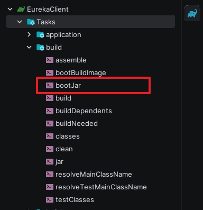The height and width of the screenshot is (210, 203).
Task: Select the bootJar task
Action: pos(68,86)
